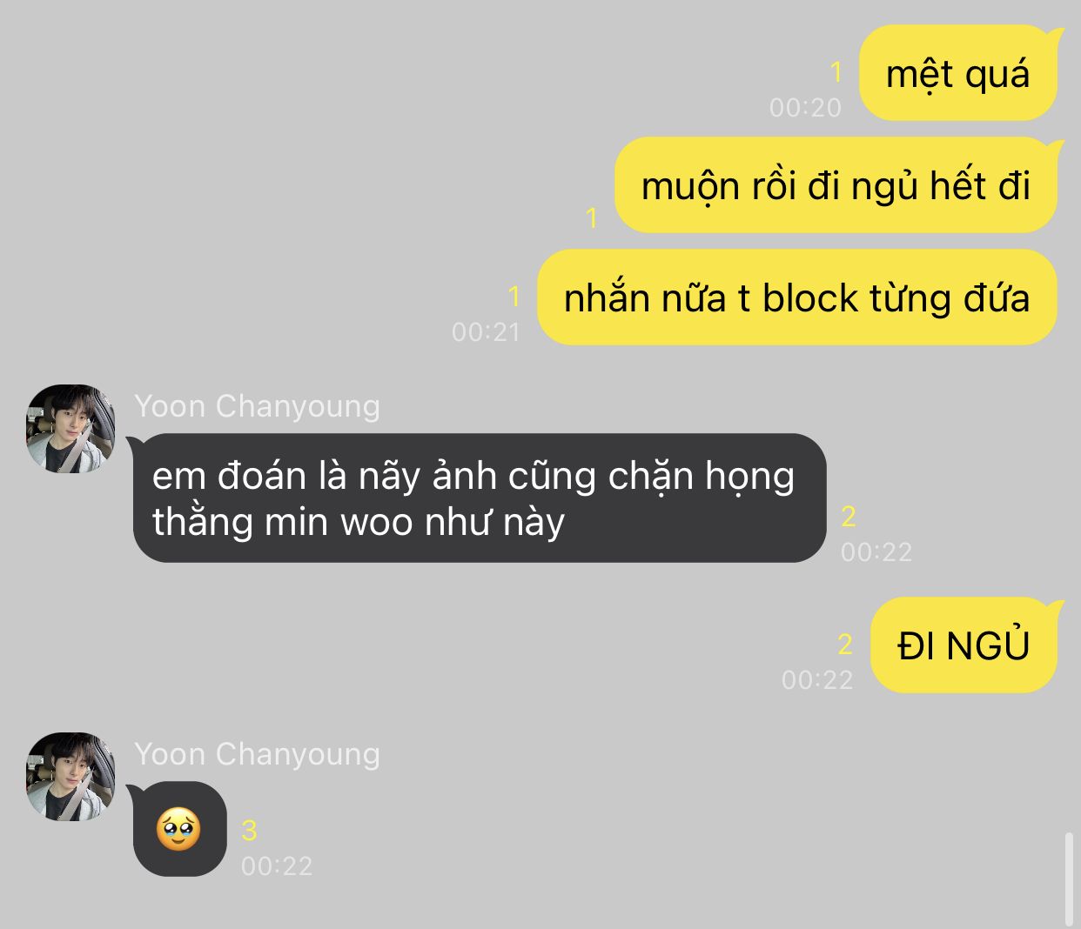Click the unread count 3 by the emoji
This screenshot has height=929, width=1081.
tap(249, 831)
